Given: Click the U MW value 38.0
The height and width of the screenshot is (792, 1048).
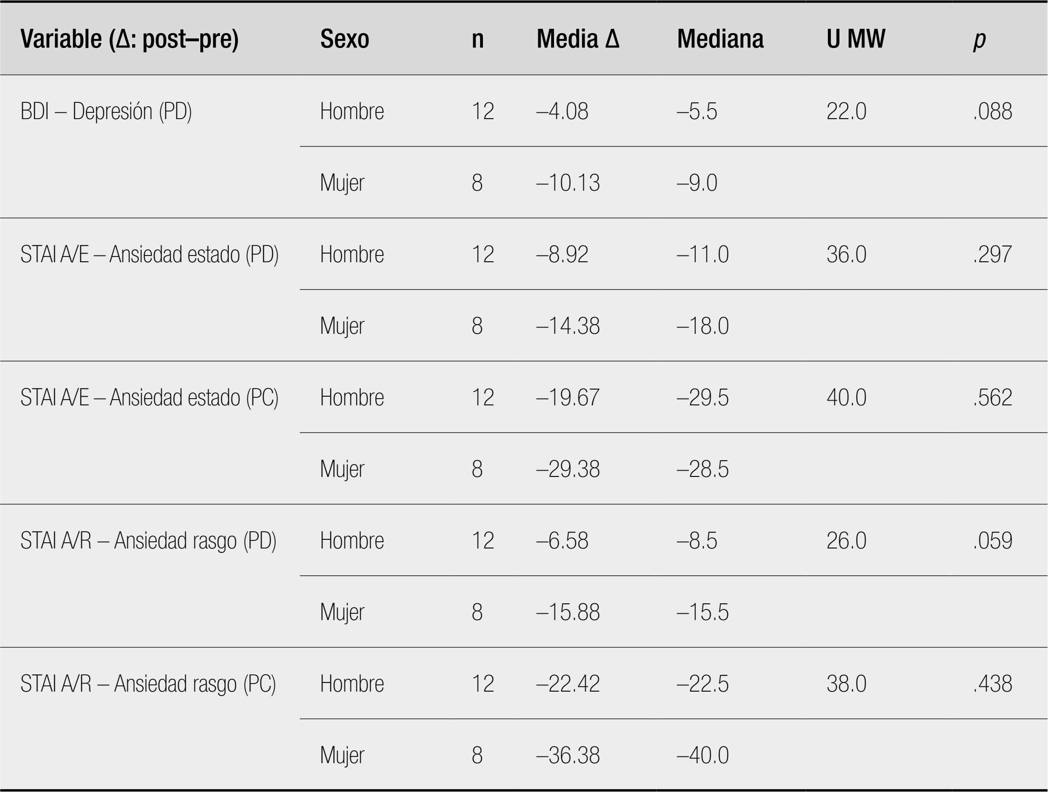Looking at the screenshot, I should tap(846, 684).
